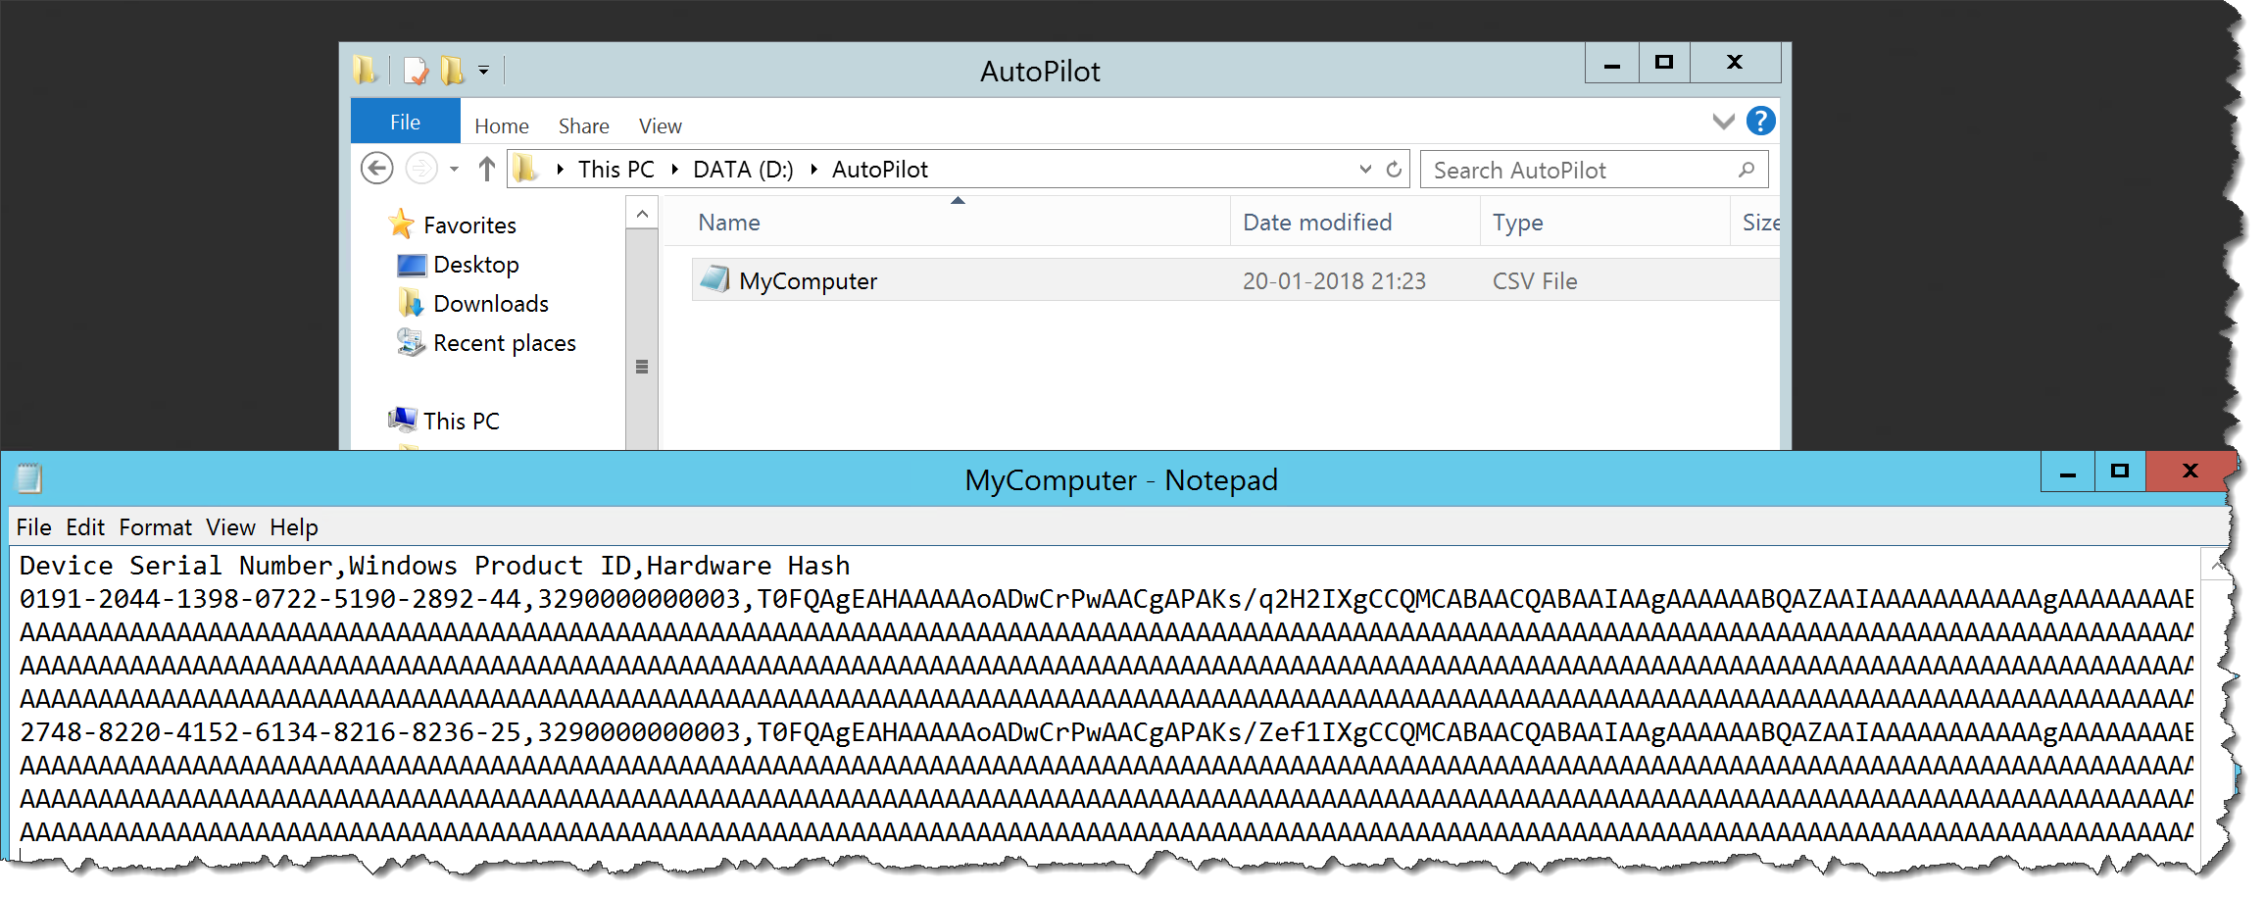Viewport: 2264px width, 897px height.
Task: Open the Format menu in Notepad
Action: [154, 526]
